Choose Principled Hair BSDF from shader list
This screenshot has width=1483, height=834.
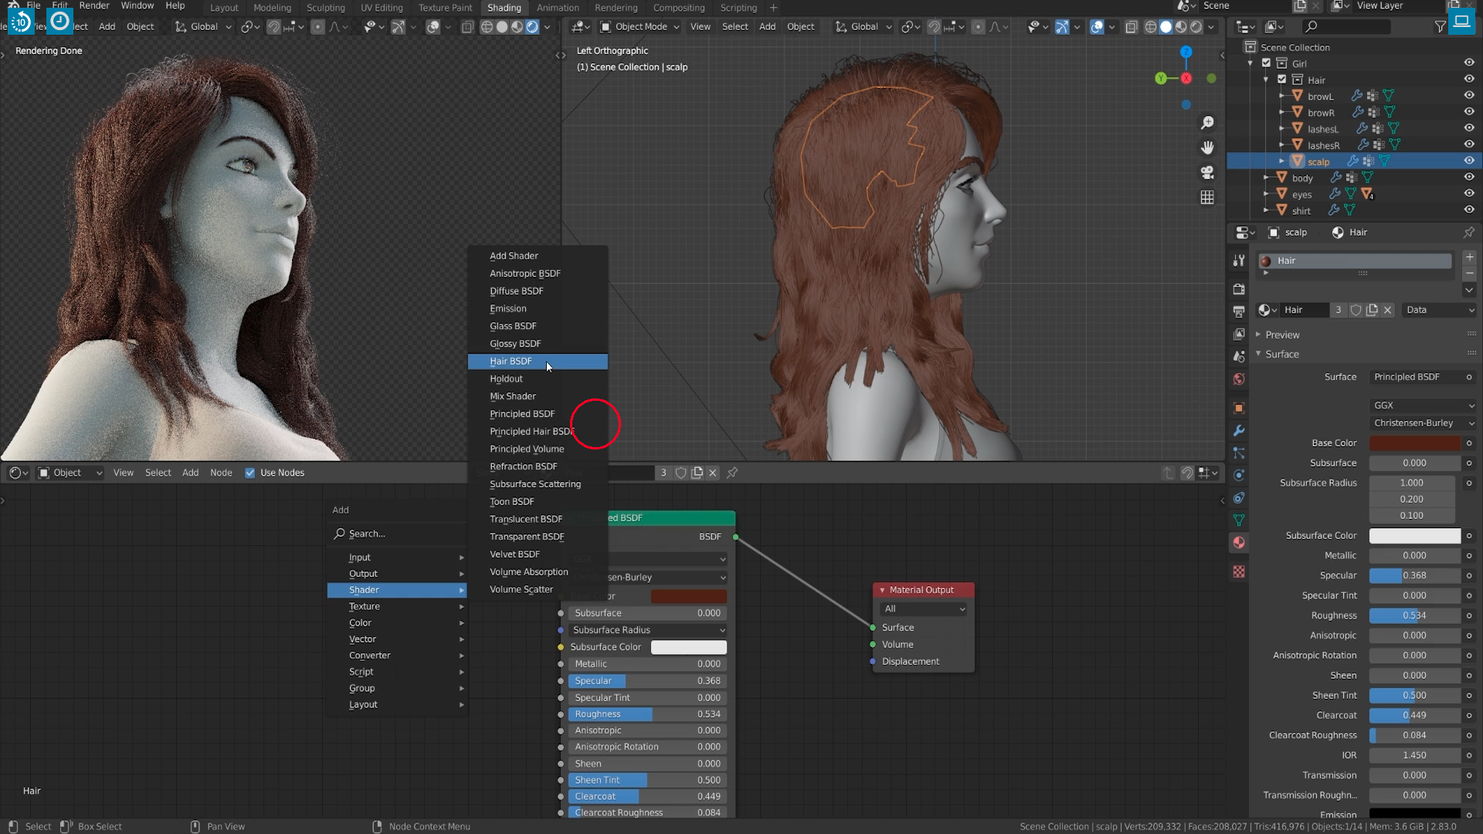(531, 432)
